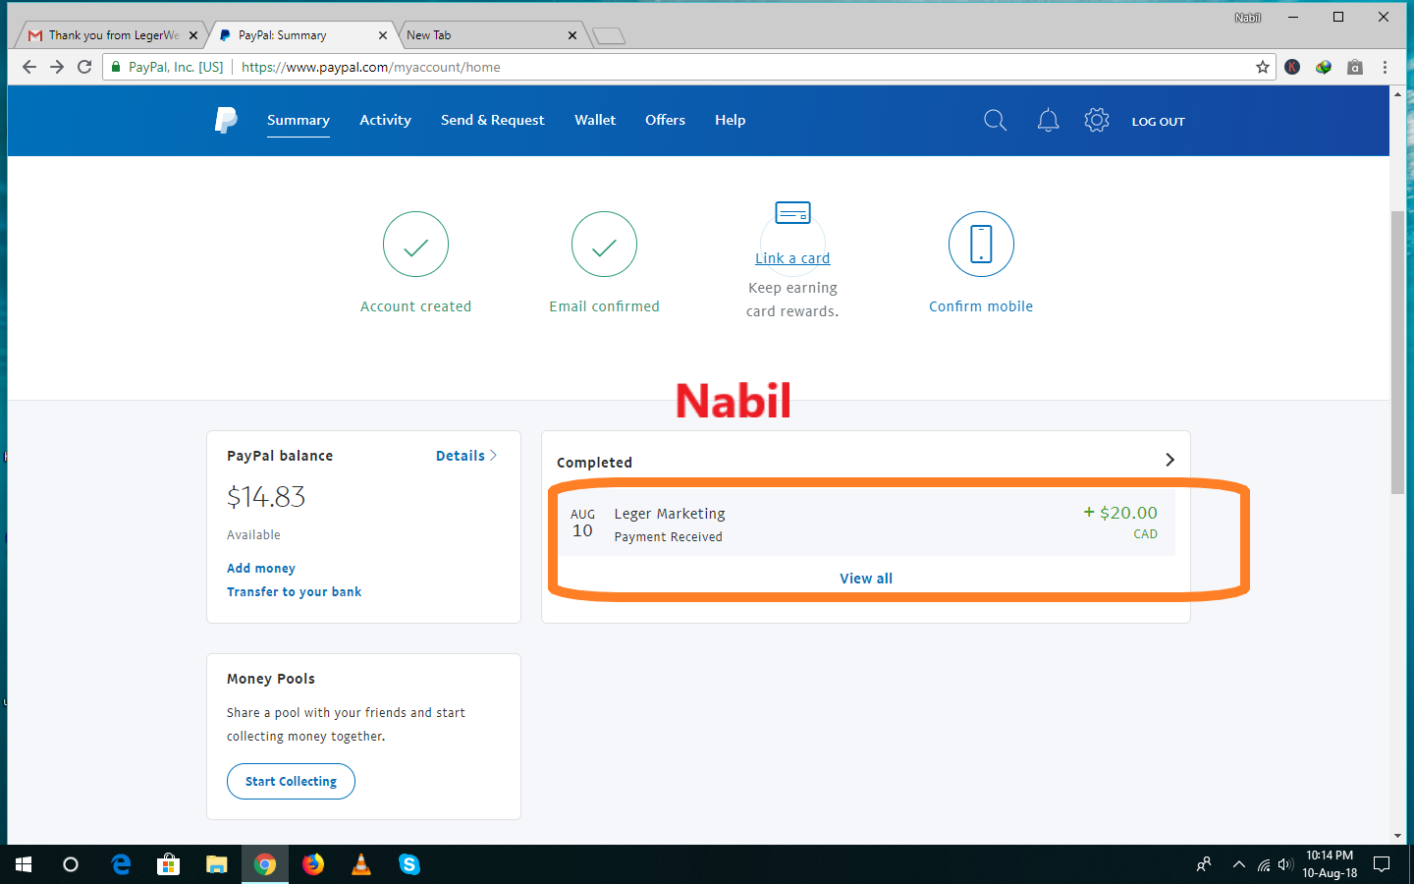Navigate to Wallet
Image resolution: width=1414 pixels, height=884 pixels.
(x=595, y=120)
